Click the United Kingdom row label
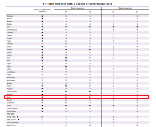The height and width of the screenshot is (127, 156). (12, 109)
